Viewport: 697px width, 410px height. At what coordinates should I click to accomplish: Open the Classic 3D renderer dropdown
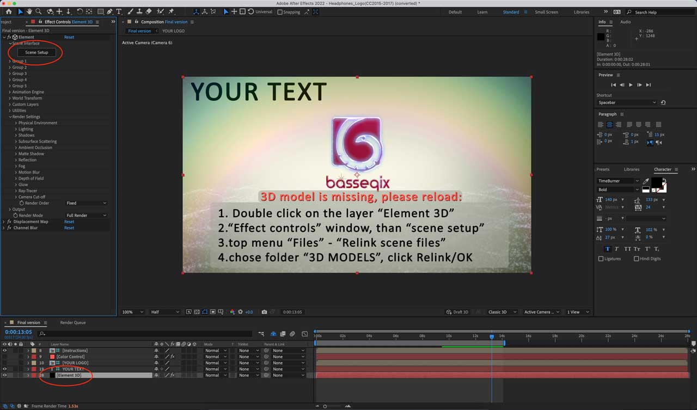click(x=502, y=312)
